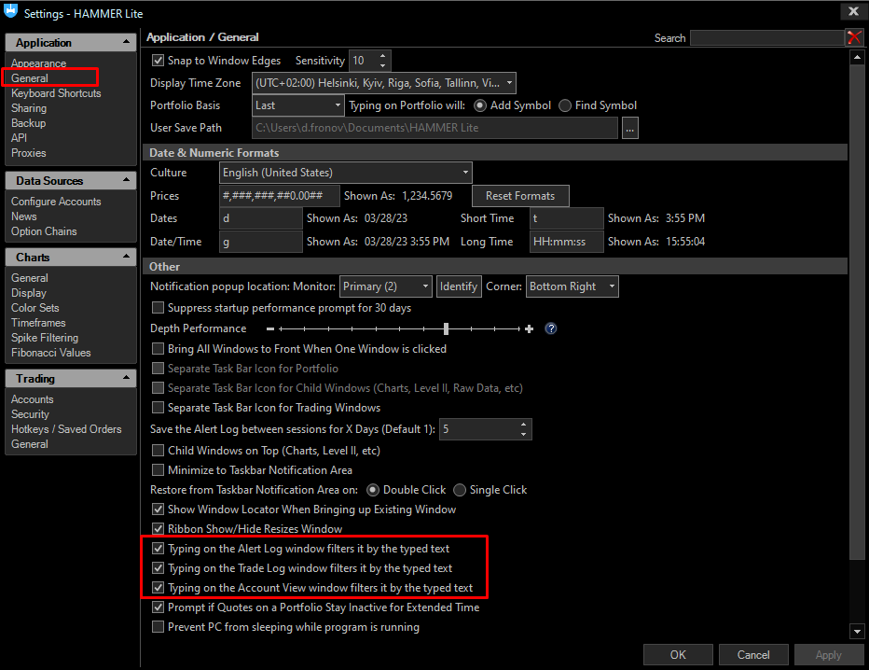This screenshot has width=869, height=670.
Task: Uncheck Ribbon Show/Hide Resizes Window
Action: click(158, 528)
